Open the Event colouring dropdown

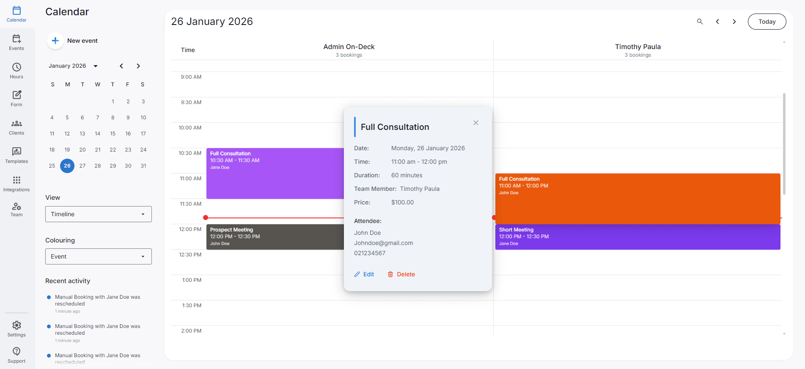(99, 256)
